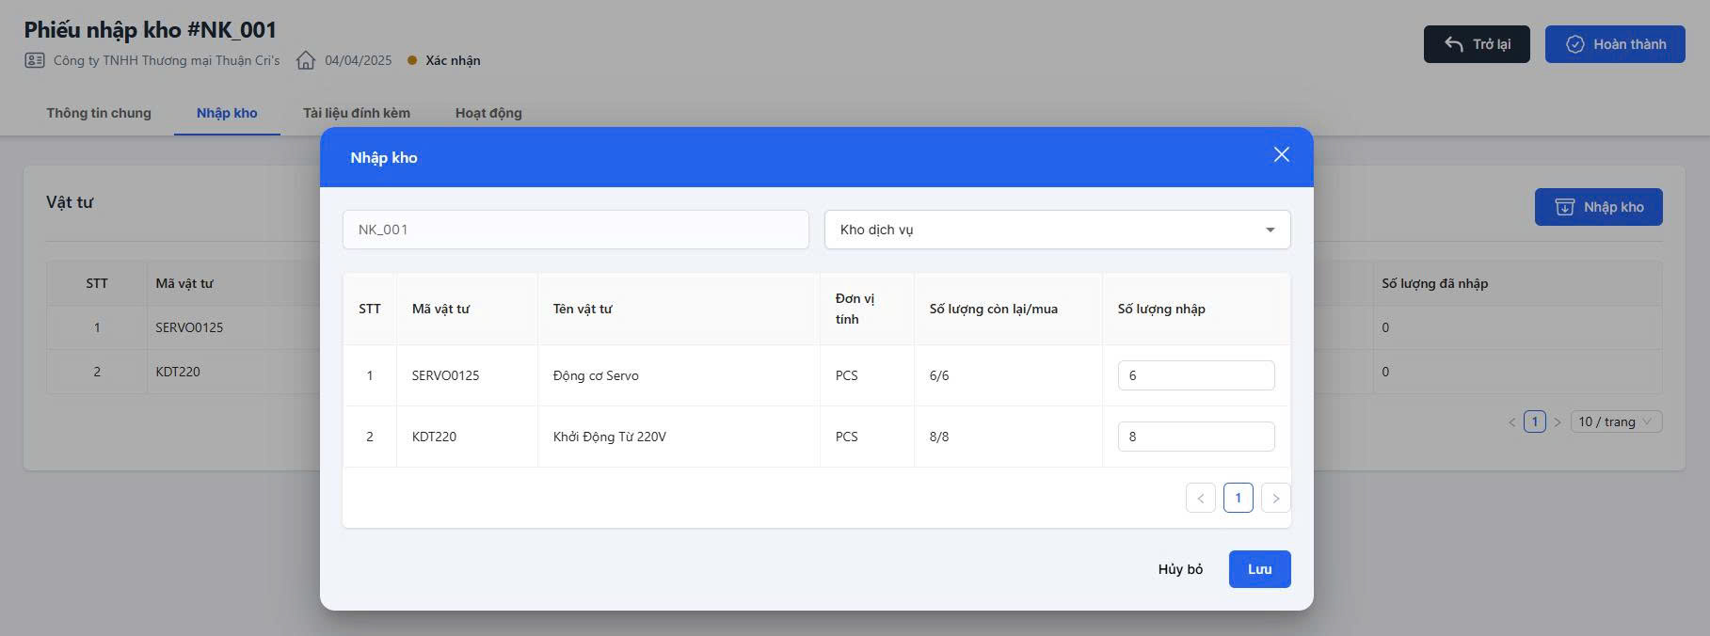Click the Nhập kho button with box icon
This screenshot has width=1710, height=636.
click(x=1598, y=207)
